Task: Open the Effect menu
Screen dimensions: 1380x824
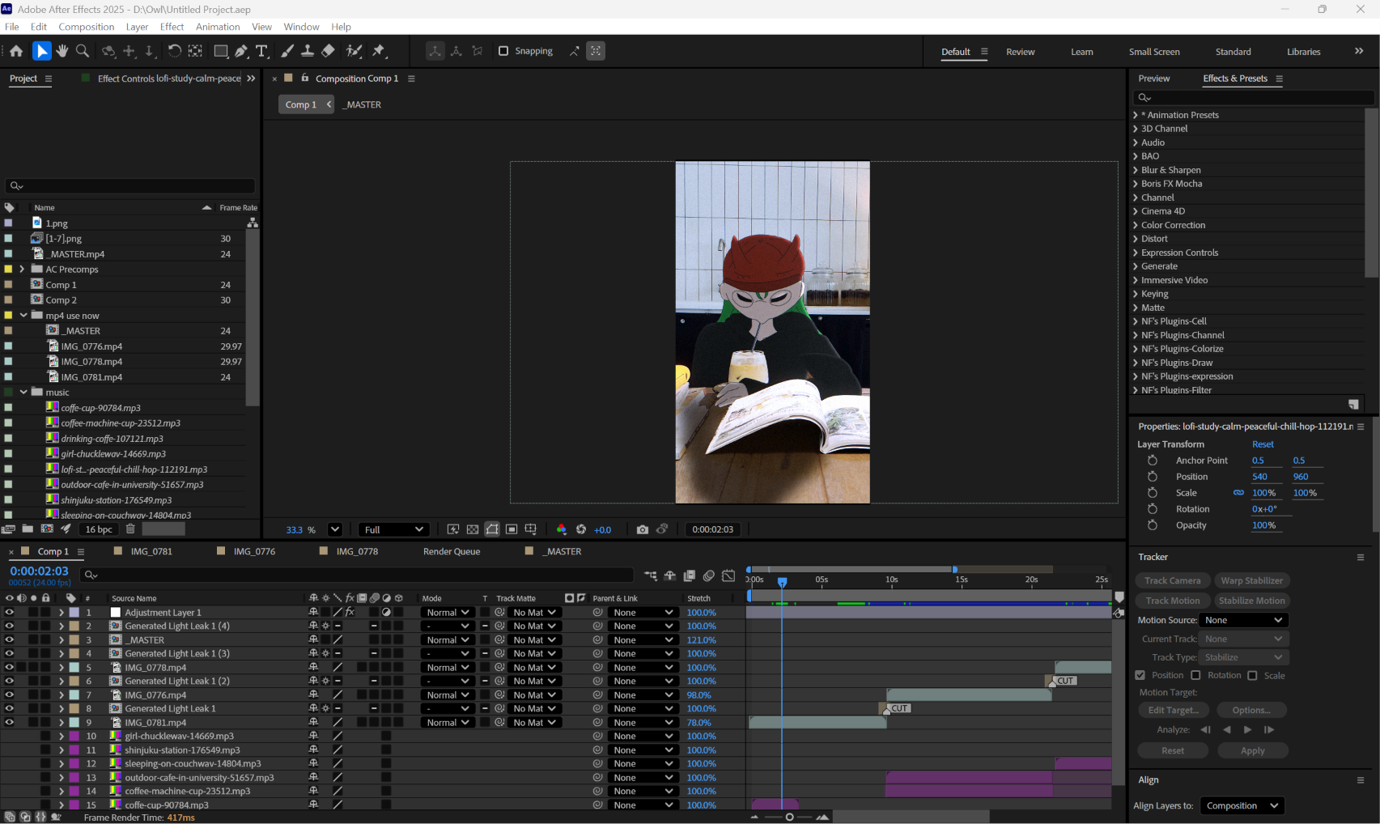Action: tap(172, 27)
